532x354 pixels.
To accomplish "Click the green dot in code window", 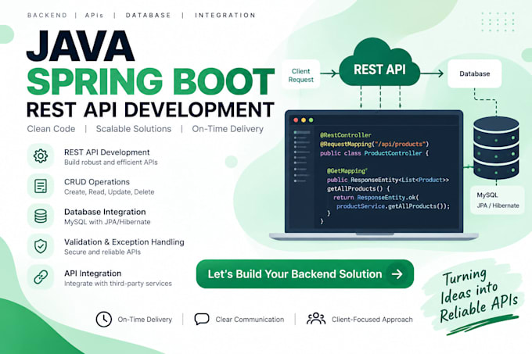I will 311,120.
